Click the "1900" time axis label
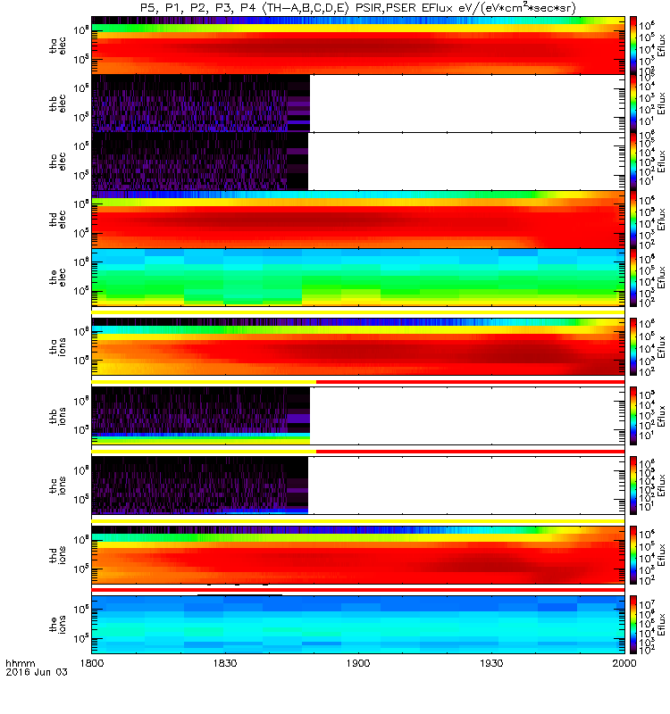This screenshot has width=670, height=714. [x=358, y=663]
